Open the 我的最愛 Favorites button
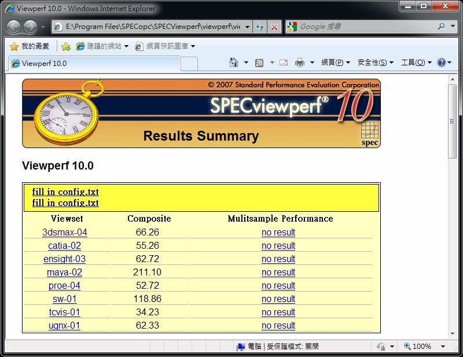Screen dimensions: 463x357 [x=30, y=46]
